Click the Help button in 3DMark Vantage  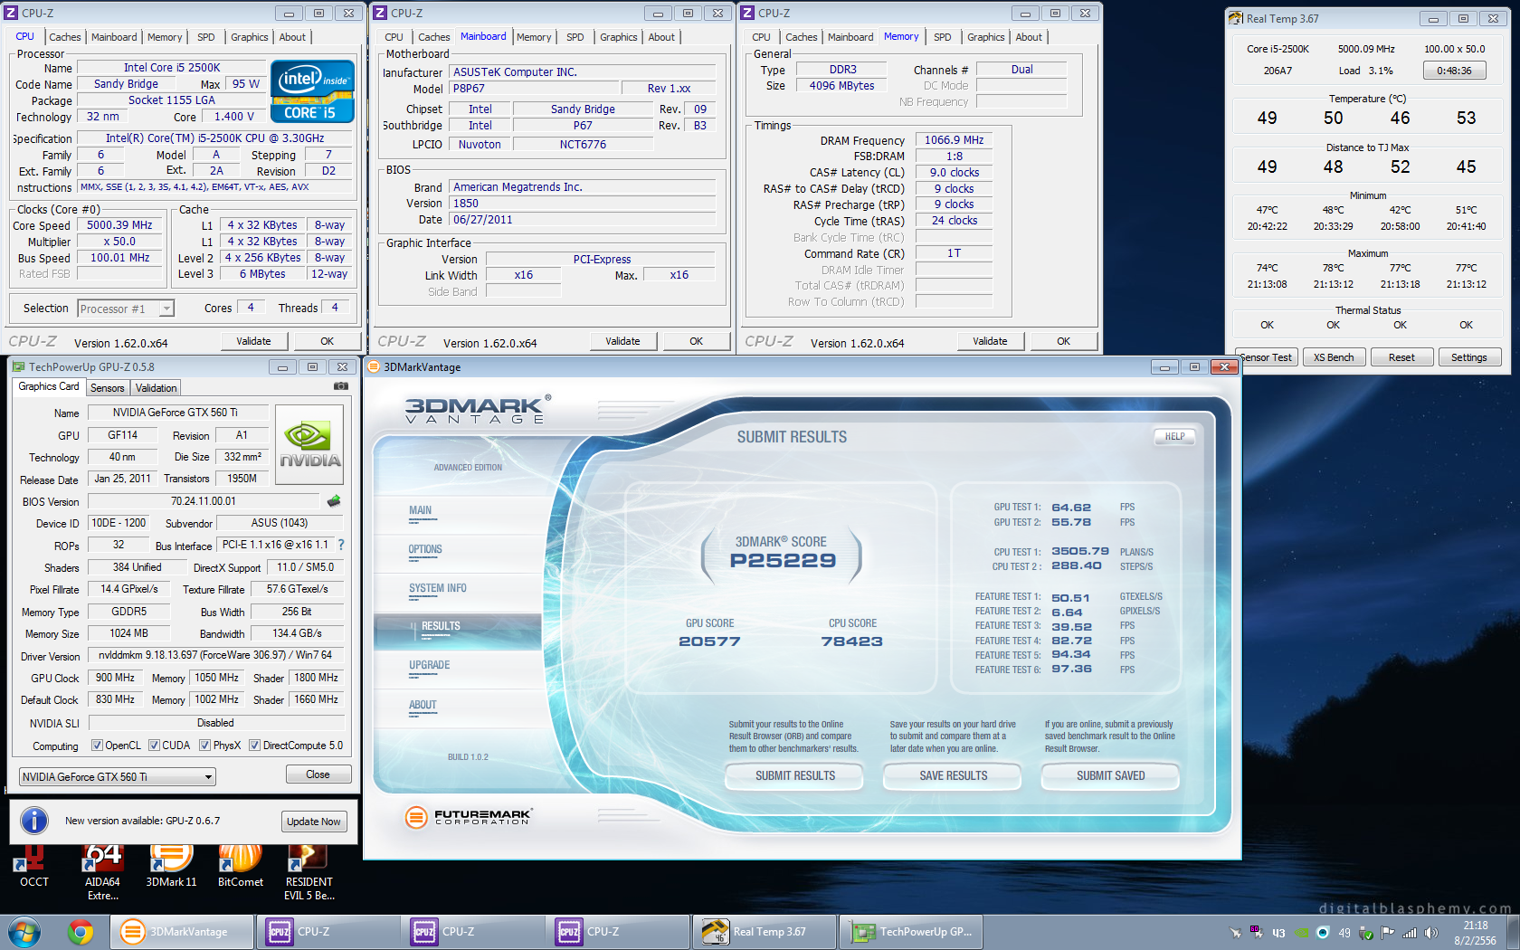tap(1174, 436)
